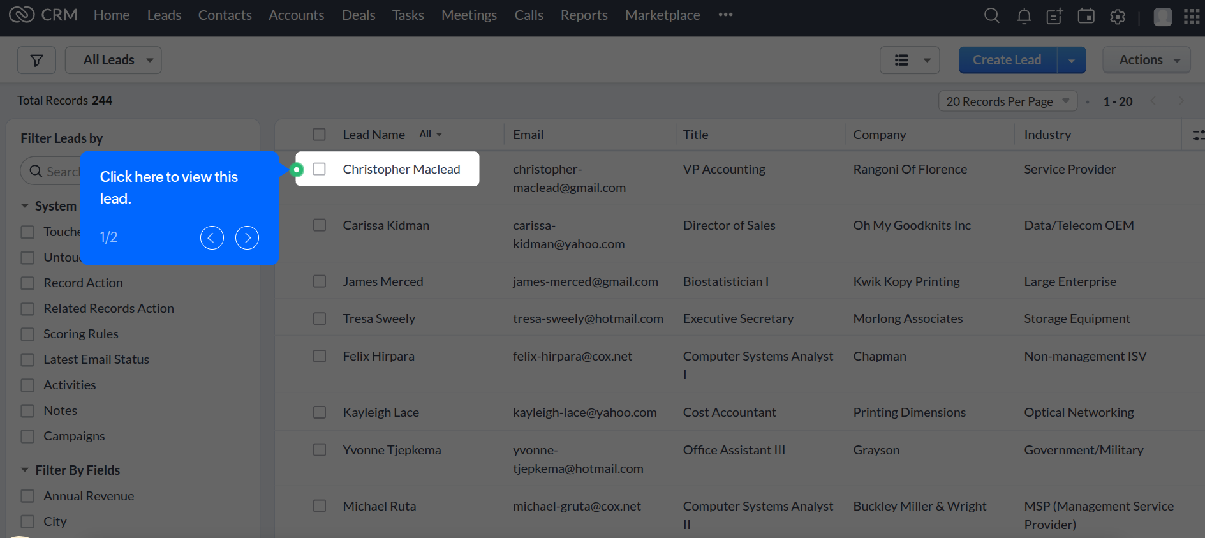This screenshot has width=1205, height=538.
Task: Check the Tresa Sweely row checkbox
Action: [x=320, y=318]
